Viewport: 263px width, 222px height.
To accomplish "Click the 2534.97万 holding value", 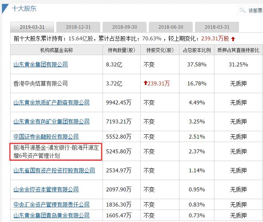I will (x=118, y=170).
